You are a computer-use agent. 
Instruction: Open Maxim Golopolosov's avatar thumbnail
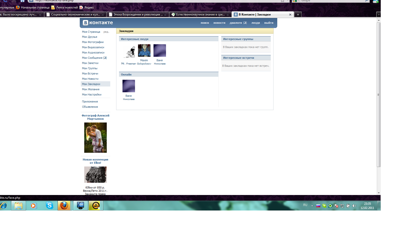coord(144,50)
